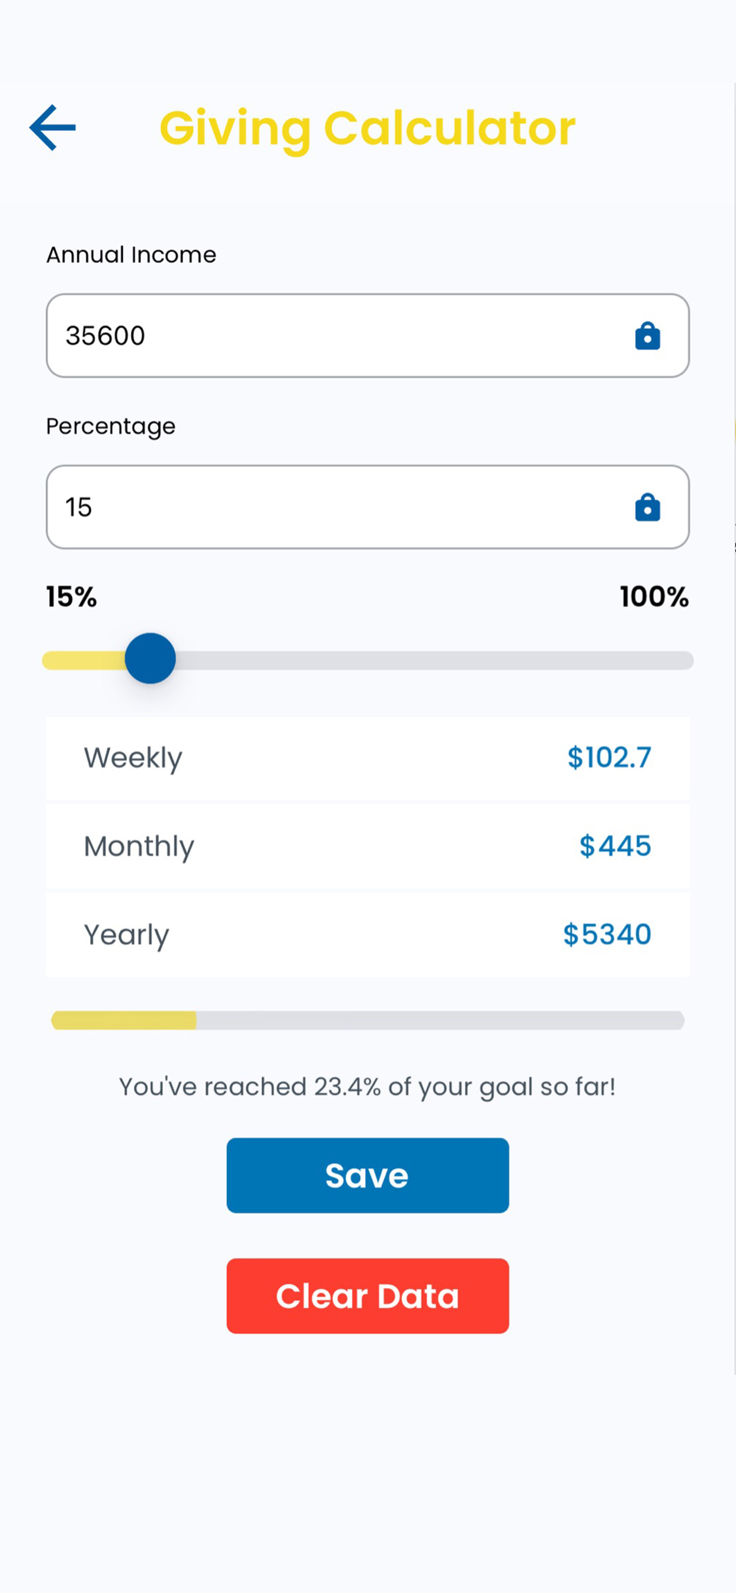The image size is (736, 1593).
Task: Clear Data with the red button
Action: tap(367, 1295)
